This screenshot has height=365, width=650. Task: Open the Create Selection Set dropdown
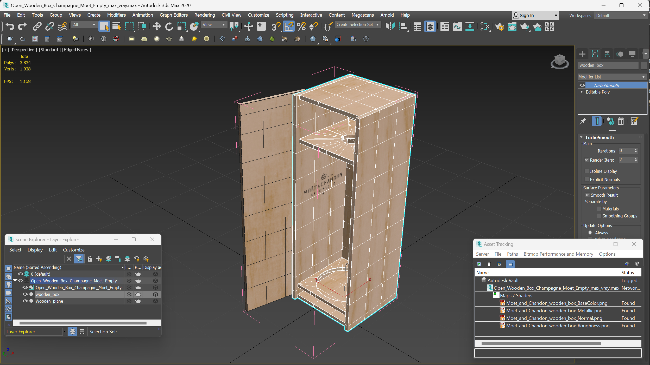[358, 25]
